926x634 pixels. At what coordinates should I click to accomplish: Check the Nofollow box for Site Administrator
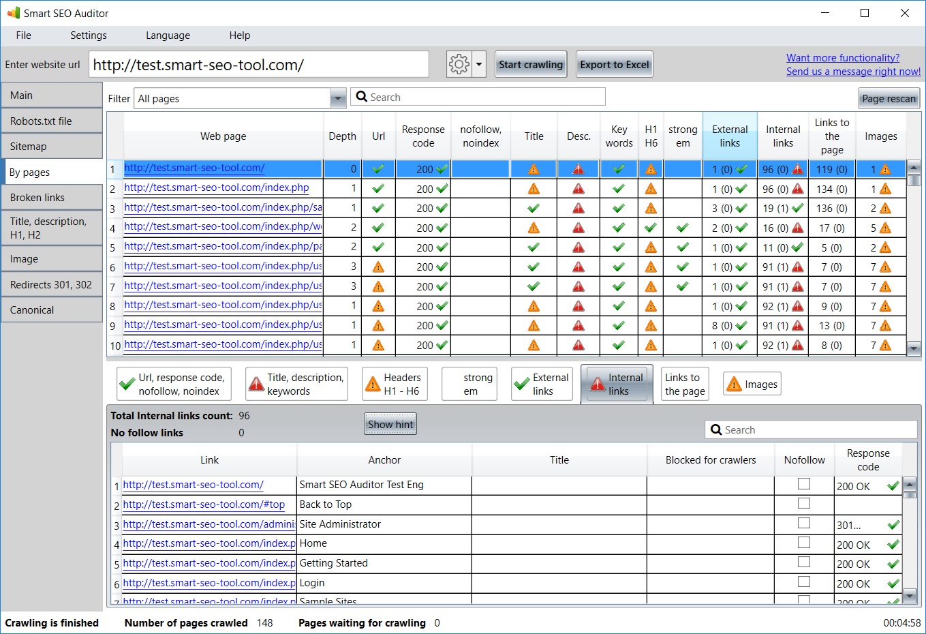tap(804, 524)
